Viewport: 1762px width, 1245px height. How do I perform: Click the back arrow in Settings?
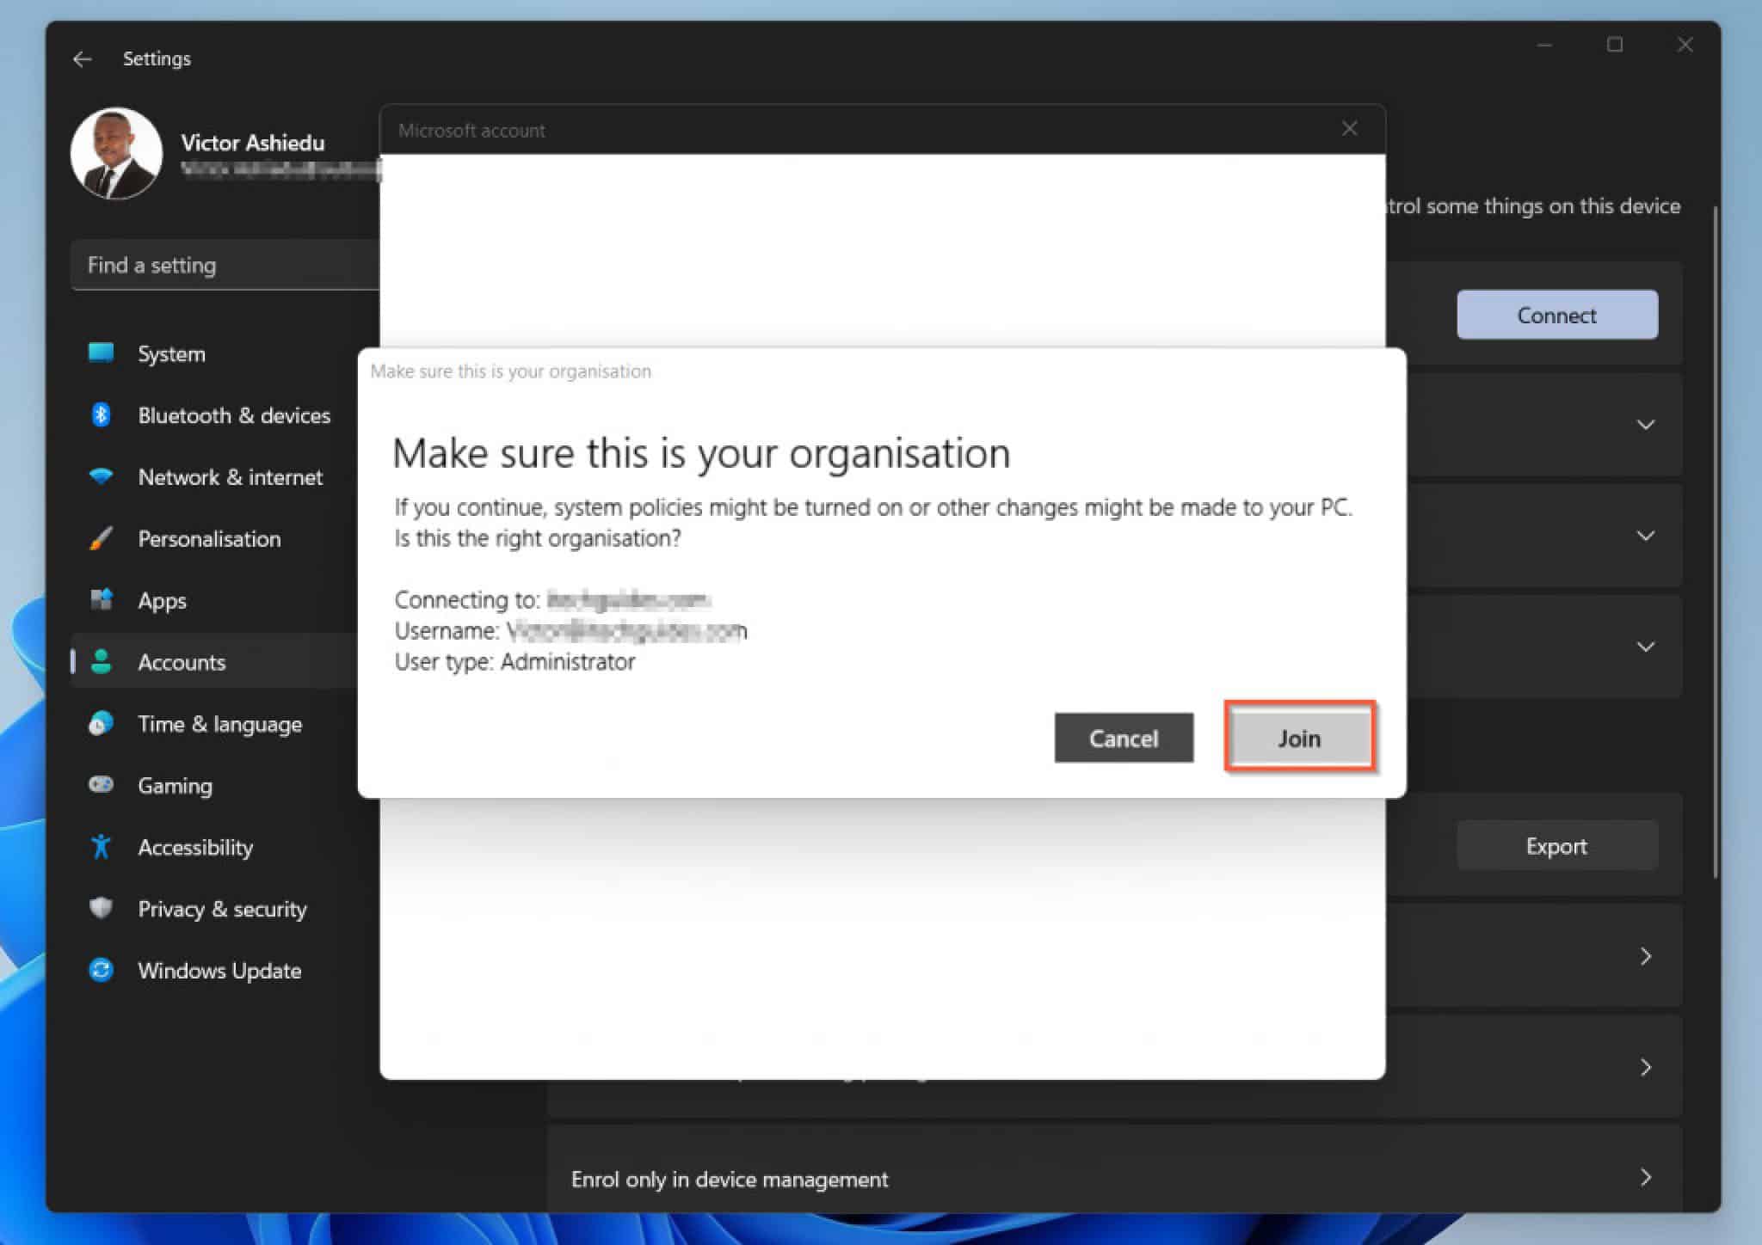[82, 58]
